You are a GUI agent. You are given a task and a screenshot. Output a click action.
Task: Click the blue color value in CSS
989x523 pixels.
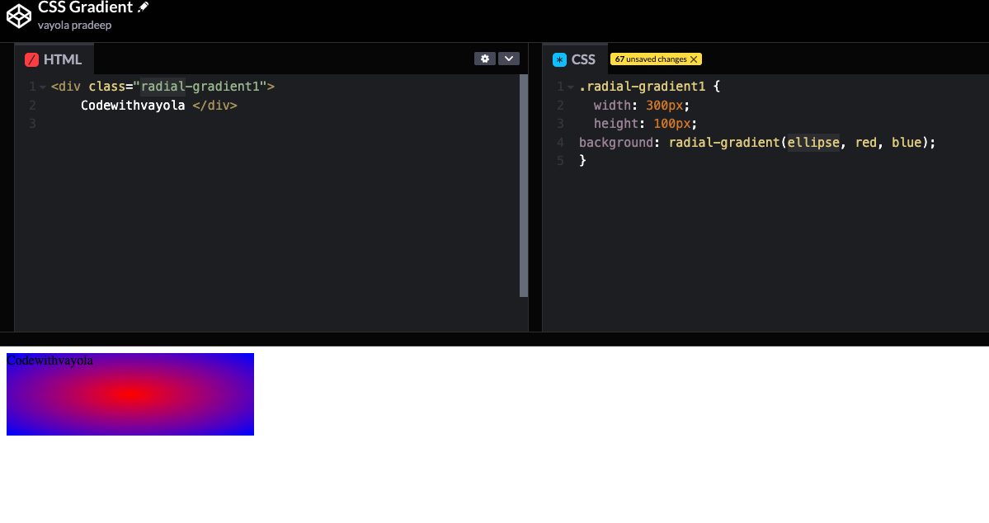(907, 143)
